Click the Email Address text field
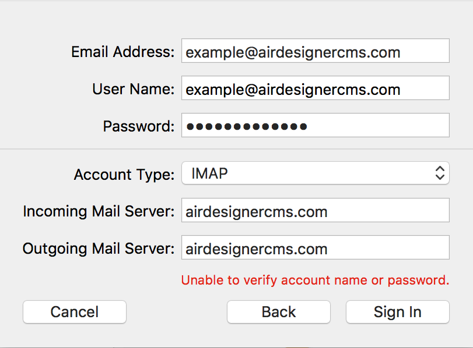This screenshot has width=473, height=348. 315,51
